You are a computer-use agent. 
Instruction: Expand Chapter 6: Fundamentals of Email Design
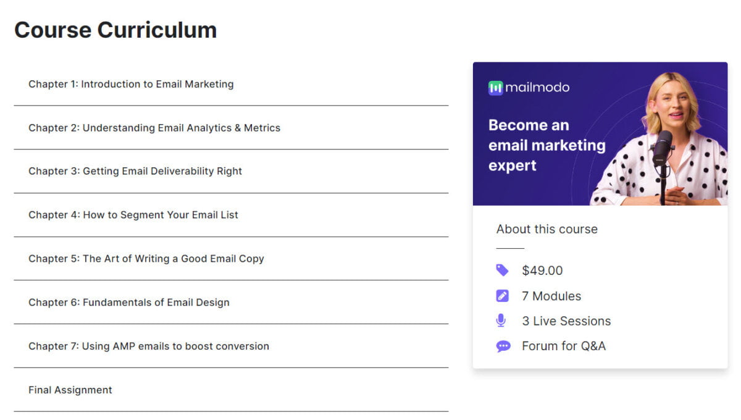coord(128,302)
